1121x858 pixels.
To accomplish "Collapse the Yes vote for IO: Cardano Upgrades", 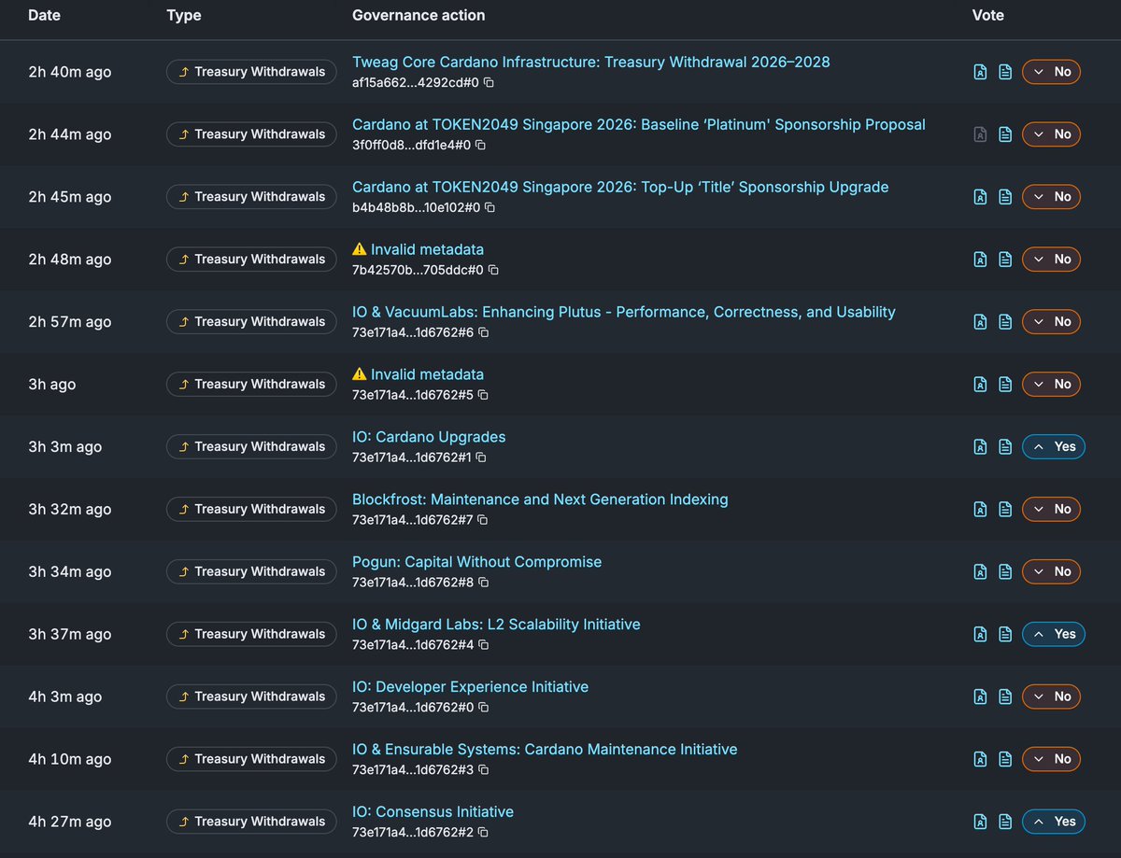I will [x=1054, y=447].
